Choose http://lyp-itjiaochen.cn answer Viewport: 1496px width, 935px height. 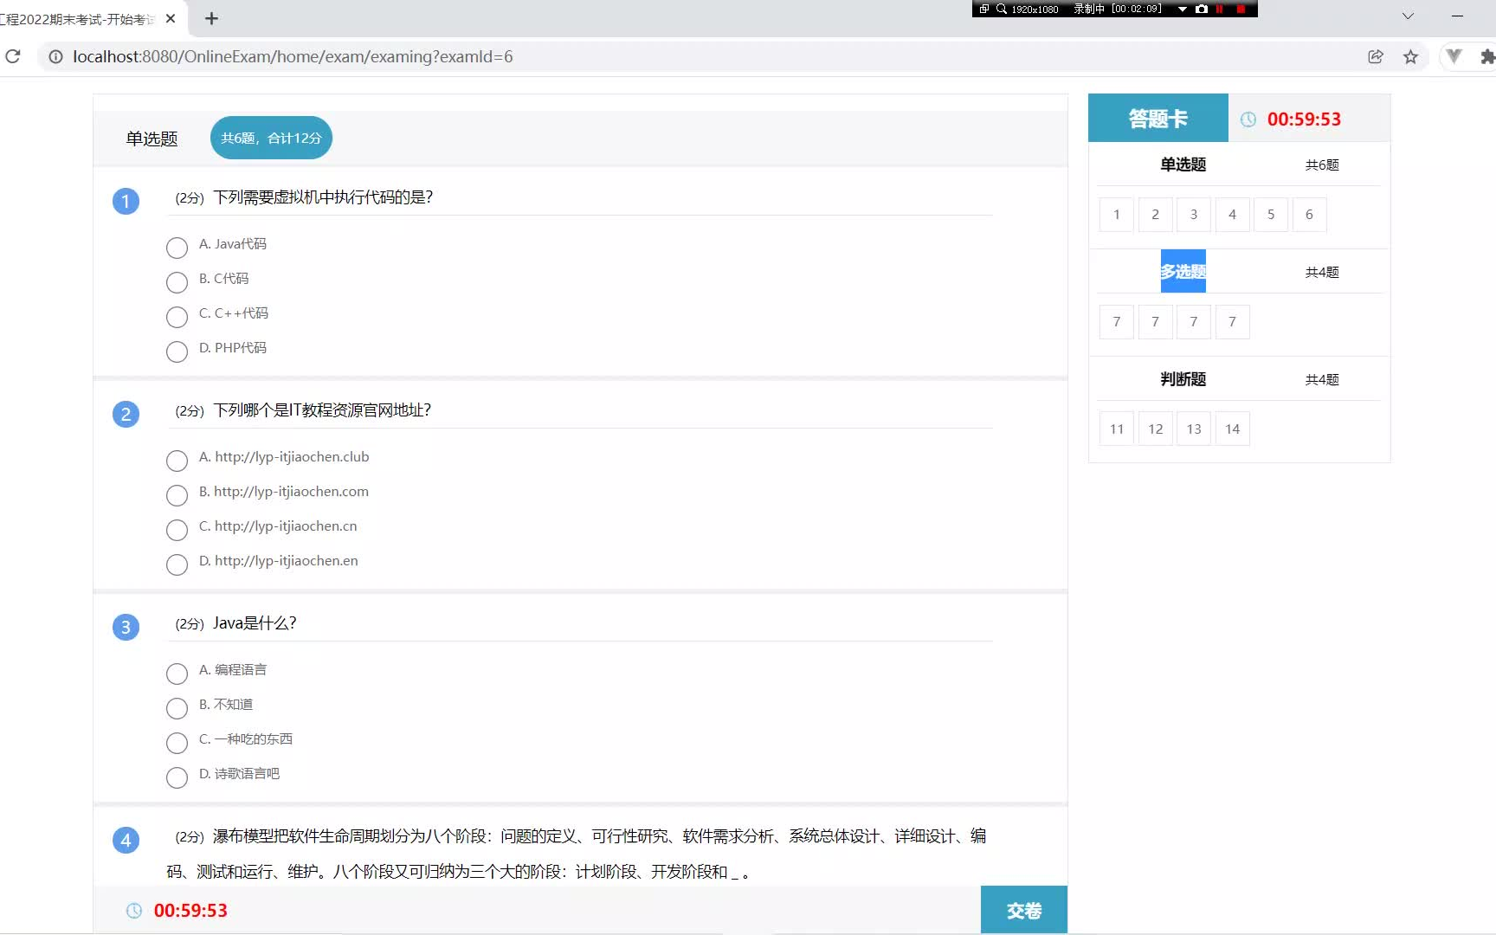coord(177,530)
